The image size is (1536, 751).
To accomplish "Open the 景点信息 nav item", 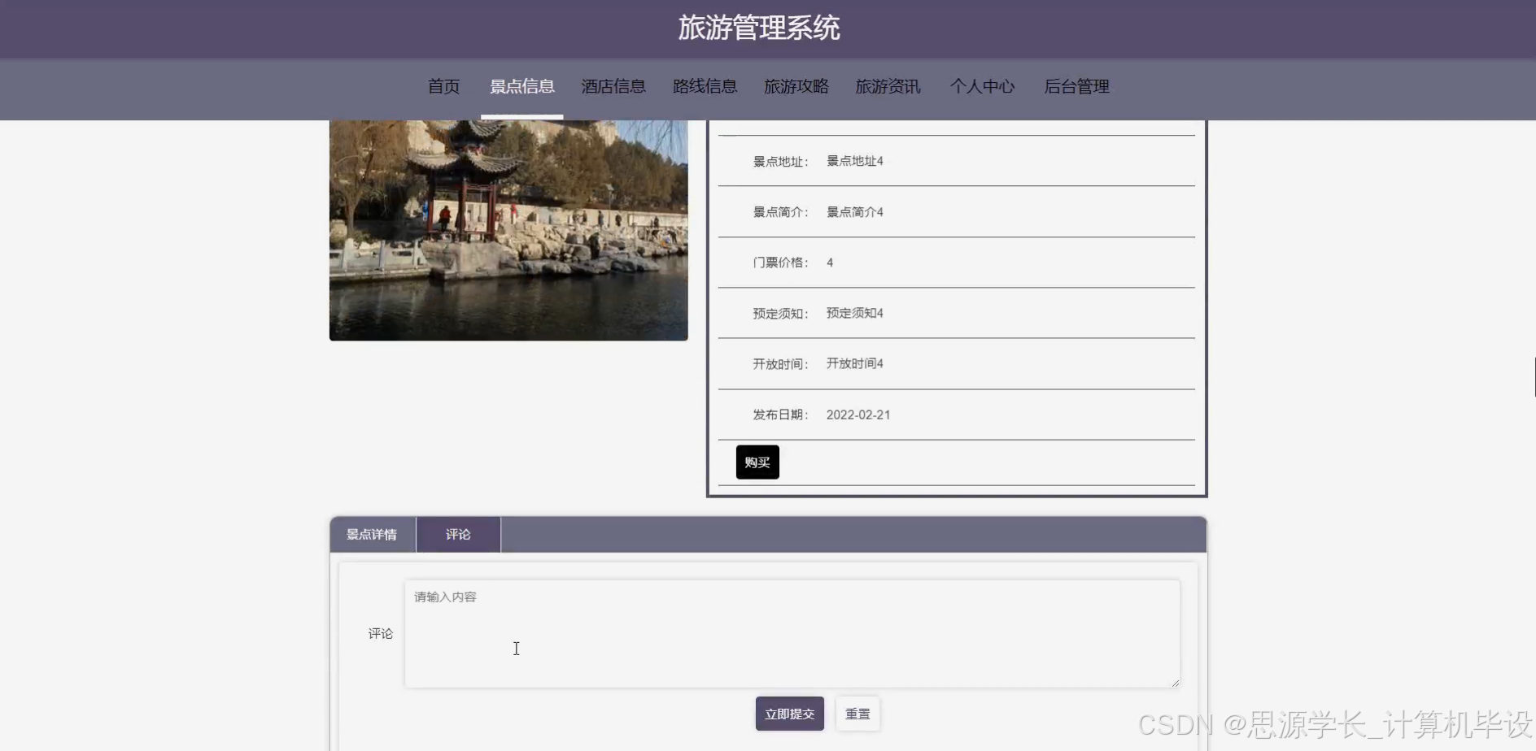I will (521, 86).
